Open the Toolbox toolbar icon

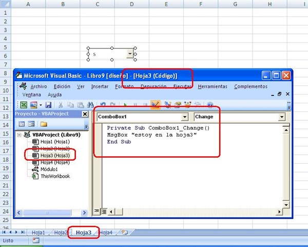(x=198, y=105)
